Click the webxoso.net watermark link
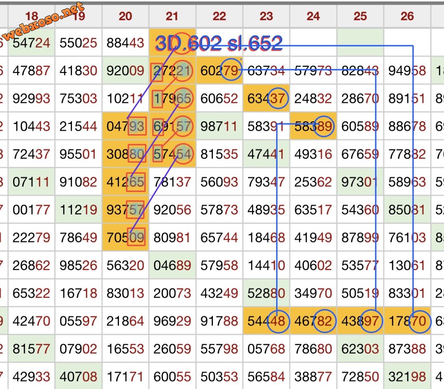The image size is (444, 389). 43,22
